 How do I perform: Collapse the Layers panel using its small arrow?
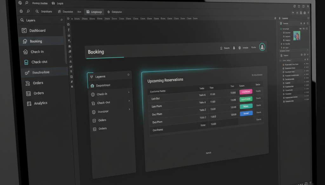click(x=129, y=76)
